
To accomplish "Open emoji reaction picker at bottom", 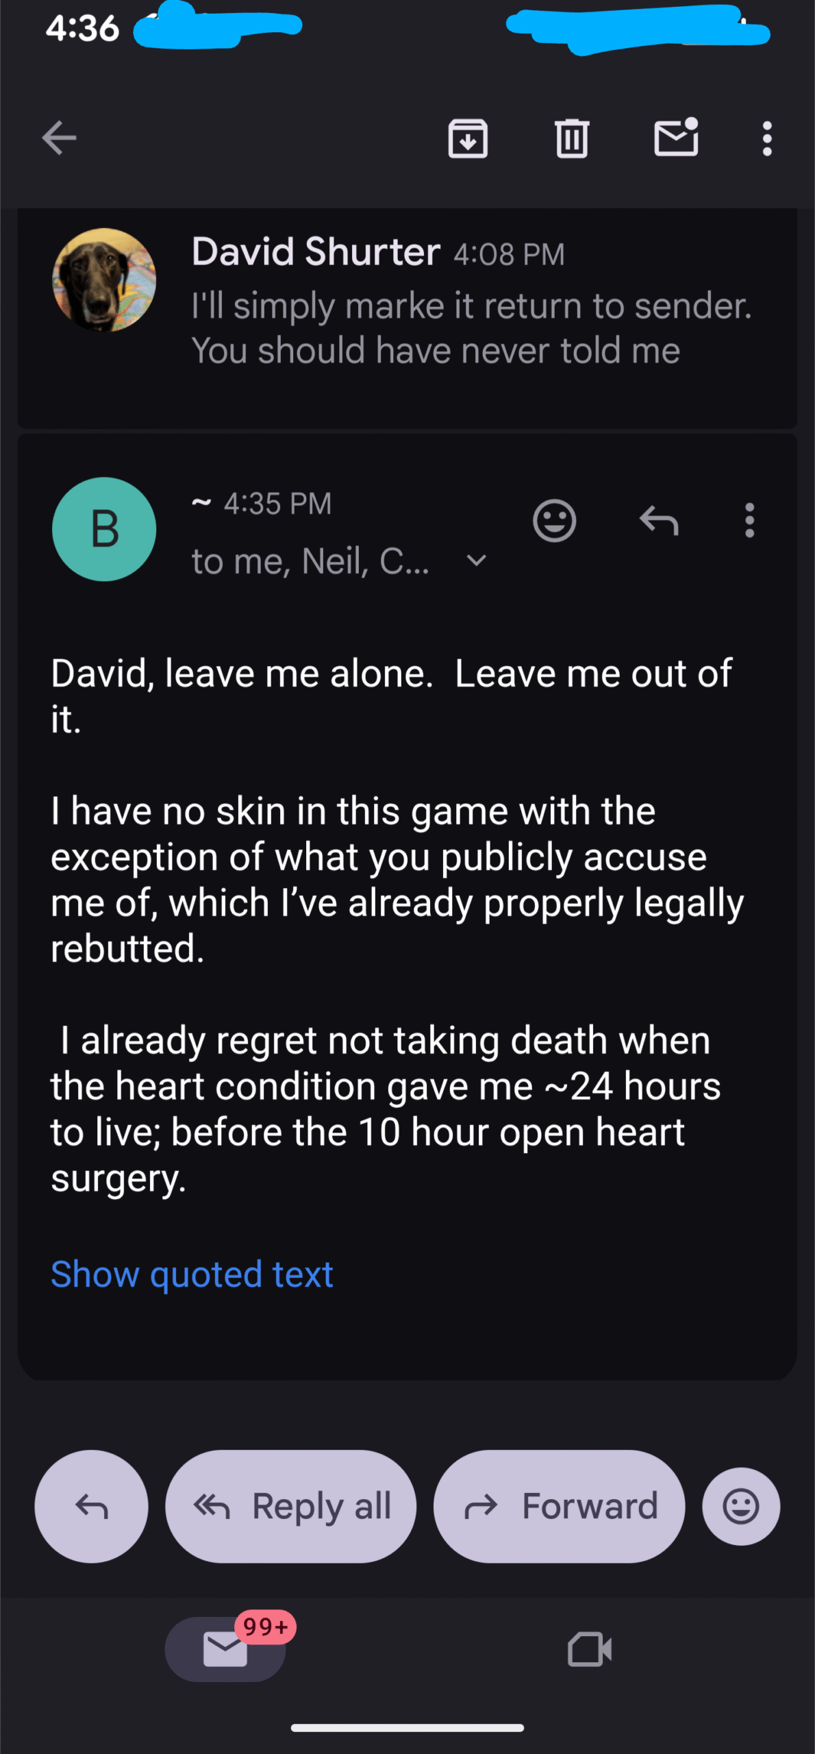I will 740,1507.
